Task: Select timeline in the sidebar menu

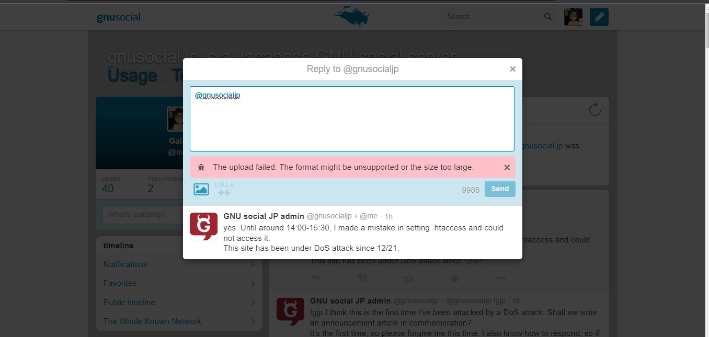Action: [x=179, y=246]
